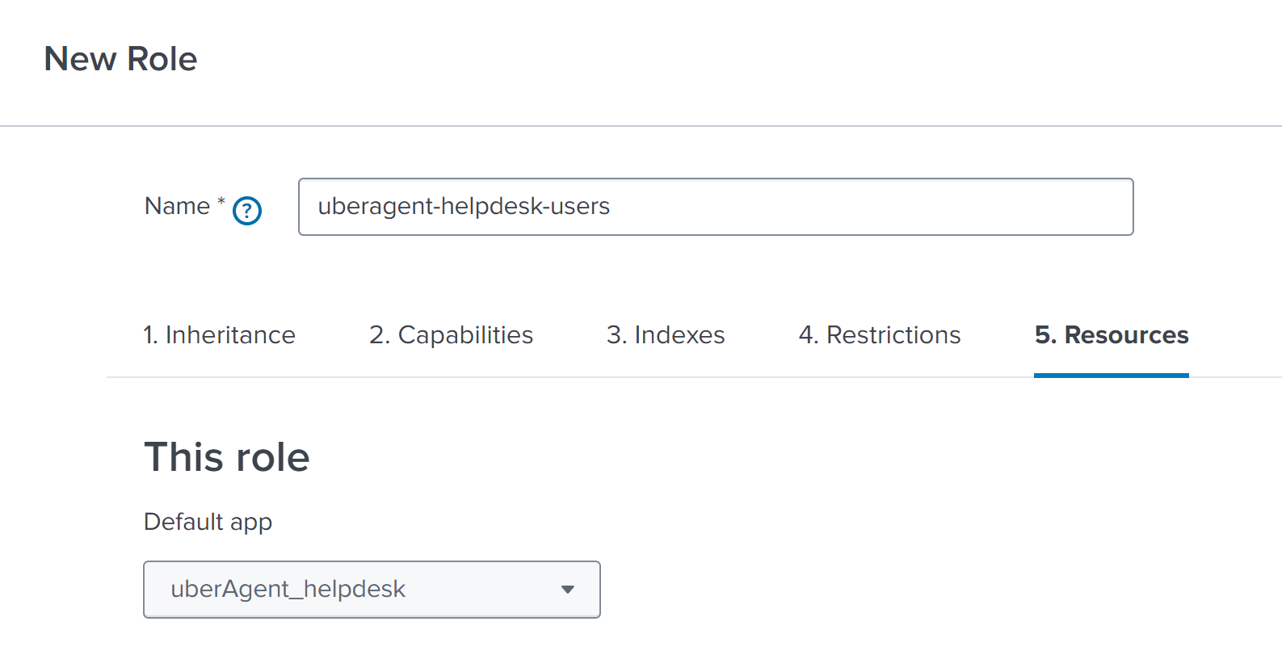Click the help question mark icon beside Name
Screen dimensions: 1282x651
coord(247,211)
